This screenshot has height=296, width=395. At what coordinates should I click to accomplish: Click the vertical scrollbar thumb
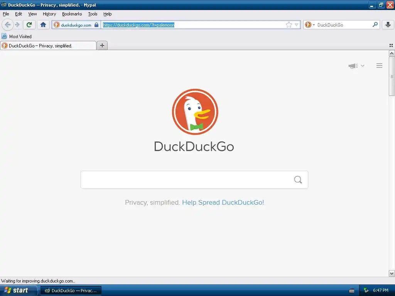392,76
